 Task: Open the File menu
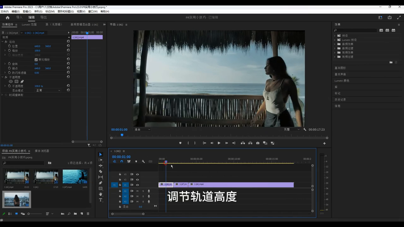[4, 11]
